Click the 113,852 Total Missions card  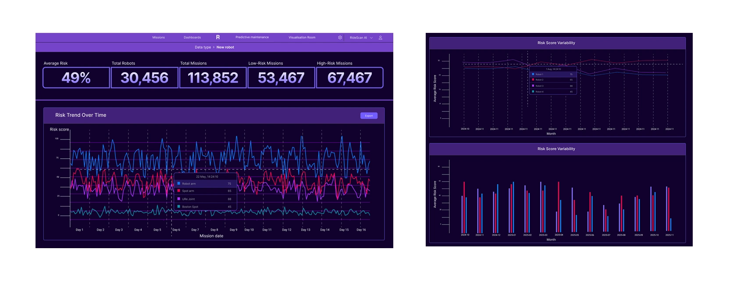click(213, 78)
